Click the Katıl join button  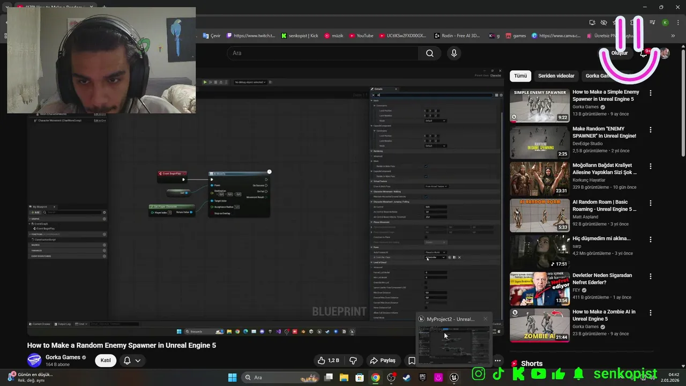pos(106,360)
